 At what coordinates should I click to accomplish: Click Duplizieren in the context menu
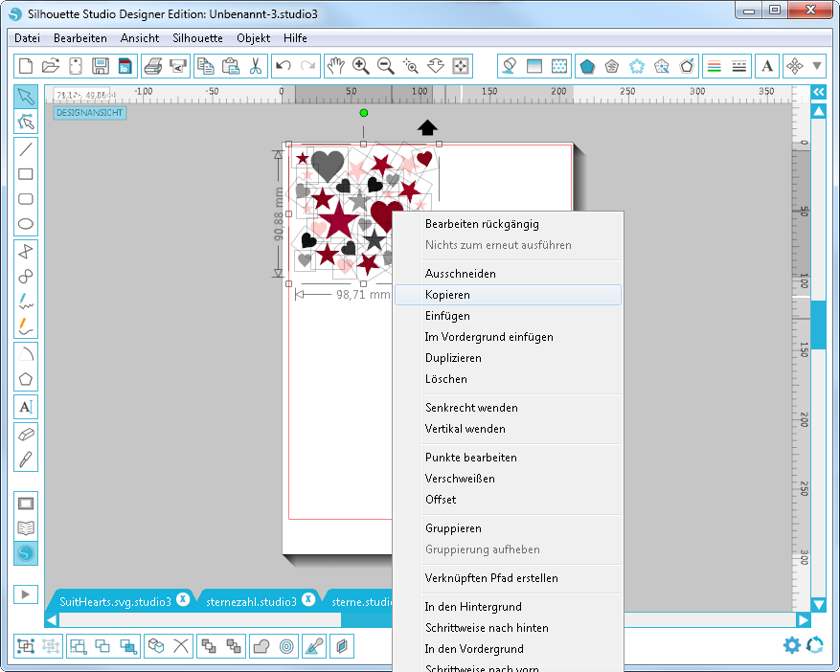[x=453, y=358]
